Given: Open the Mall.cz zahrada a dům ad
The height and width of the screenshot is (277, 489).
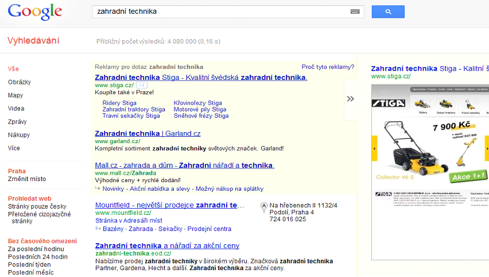Looking at the screenshot, I should point(185,165).
